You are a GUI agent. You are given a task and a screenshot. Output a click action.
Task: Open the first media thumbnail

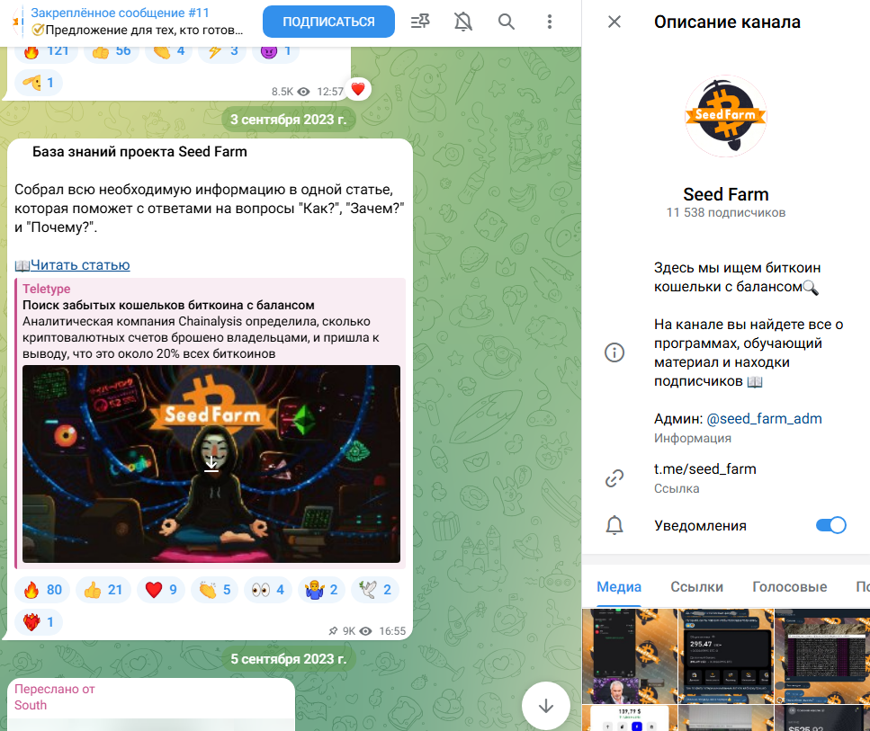630,656
